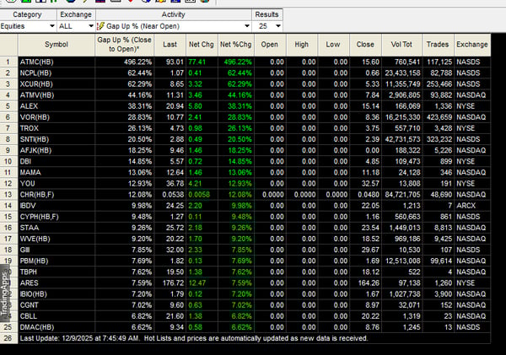Sort by the Net %Chg column header

click(x=236, y=45)
